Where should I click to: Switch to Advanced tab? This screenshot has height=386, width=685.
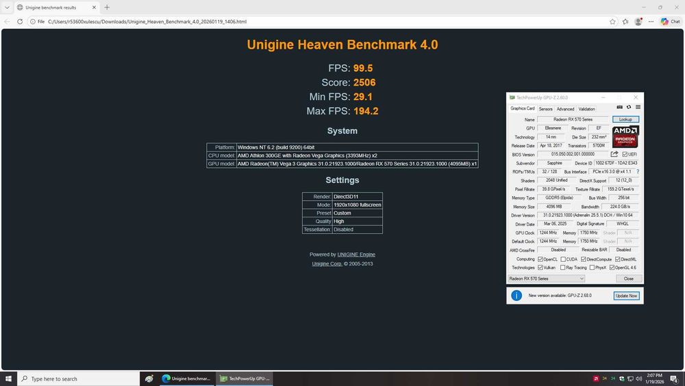coord(565,109)
